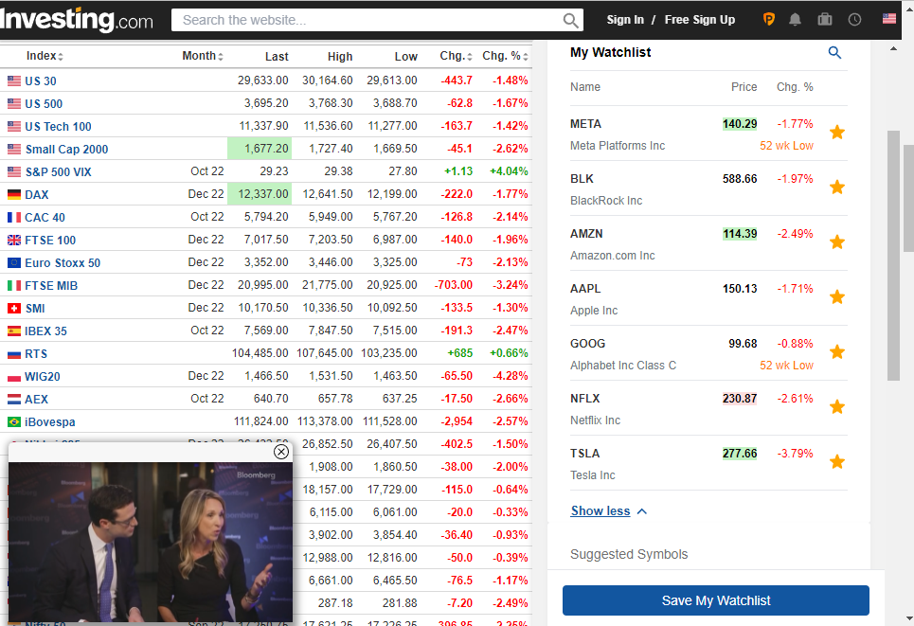
Task: Open the Euro Stoxx 50 link
Action: [x=63, y=263]
